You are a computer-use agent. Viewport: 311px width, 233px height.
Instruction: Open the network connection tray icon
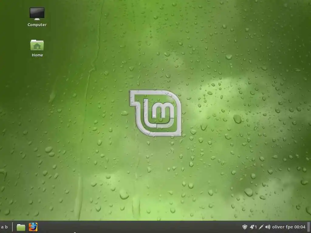pyautogui.click(x=261, y=227)
